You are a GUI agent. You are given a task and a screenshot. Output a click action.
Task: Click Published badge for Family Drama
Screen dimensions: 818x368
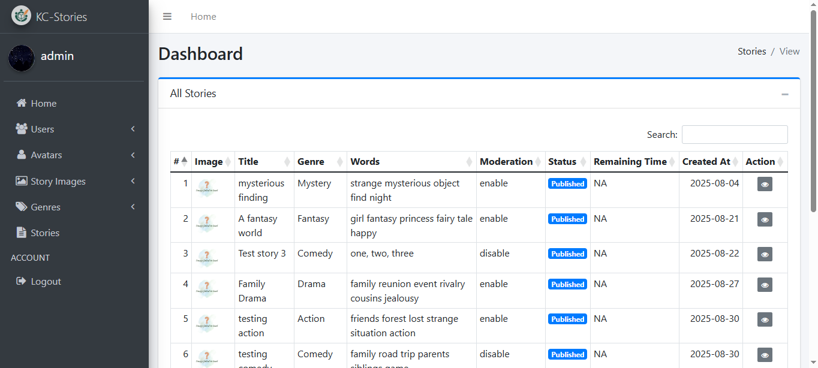pos(567,285)
